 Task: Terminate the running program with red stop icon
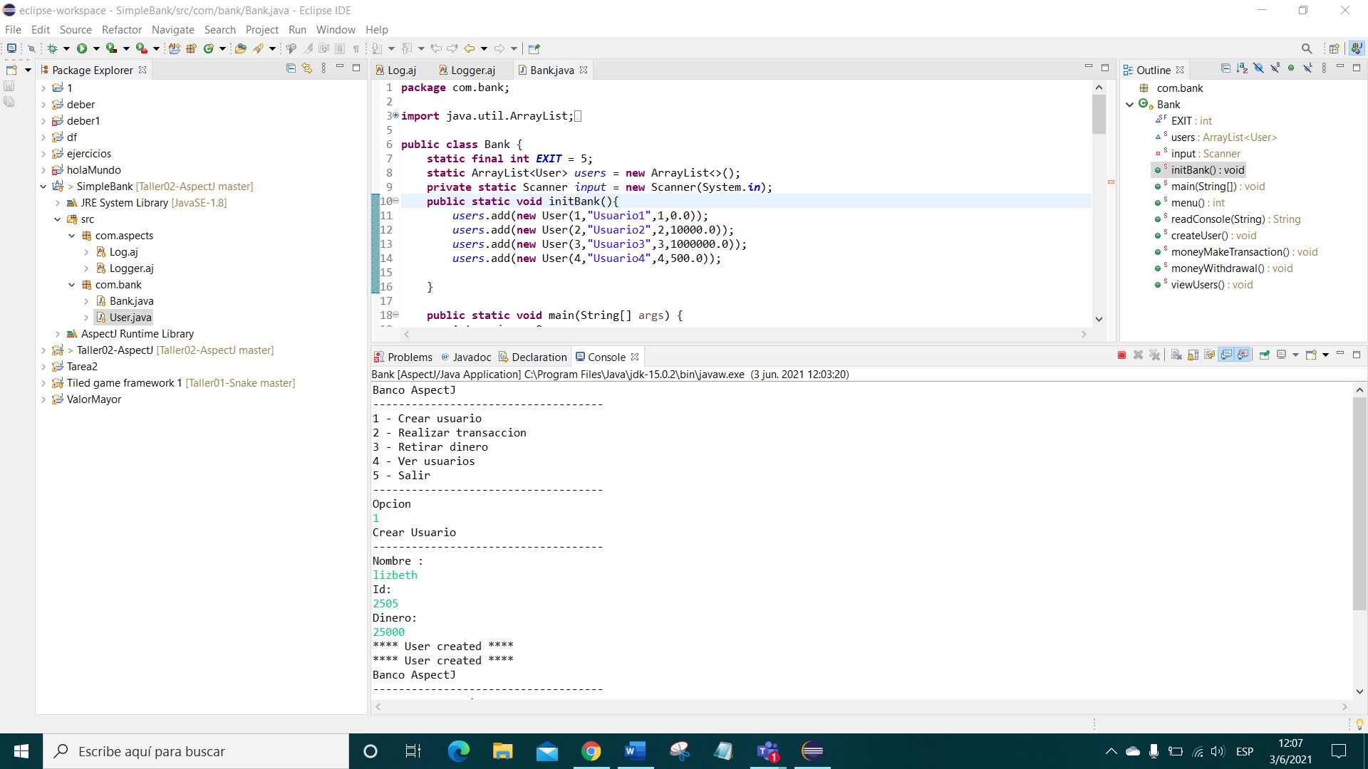click(1121, 355)
